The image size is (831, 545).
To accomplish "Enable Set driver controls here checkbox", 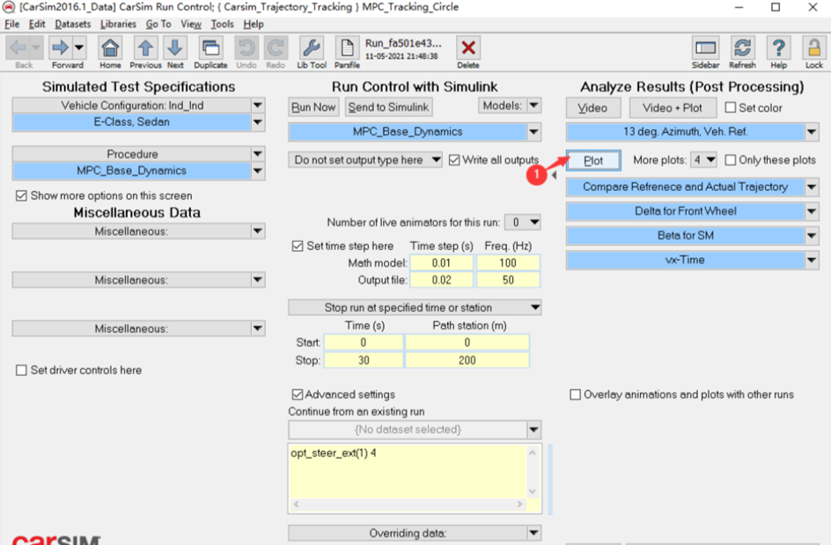I will pyautogui.click(x=21, y=370).
